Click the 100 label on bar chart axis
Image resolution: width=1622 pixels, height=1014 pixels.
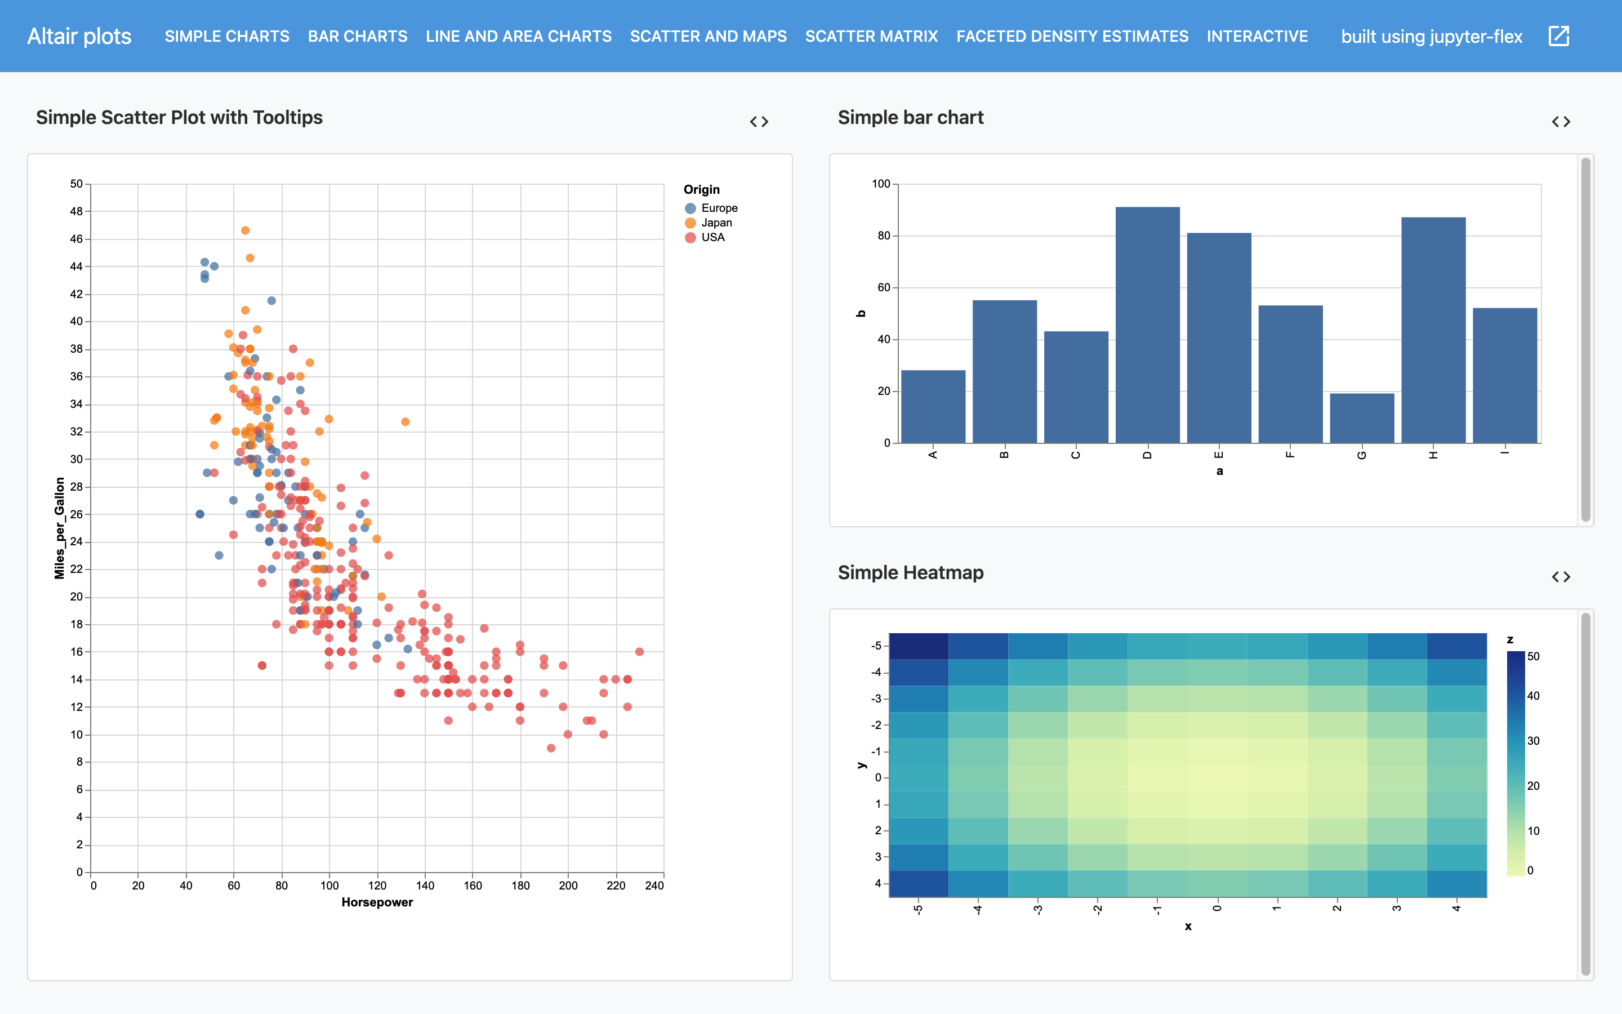881,184
